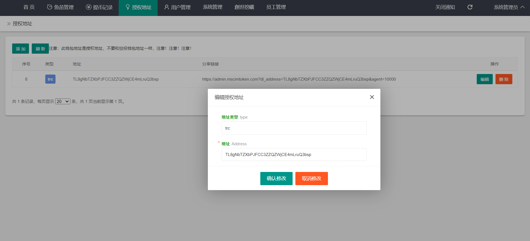
Task: Click the 添加 button above the table
Action: coord(20,49)
